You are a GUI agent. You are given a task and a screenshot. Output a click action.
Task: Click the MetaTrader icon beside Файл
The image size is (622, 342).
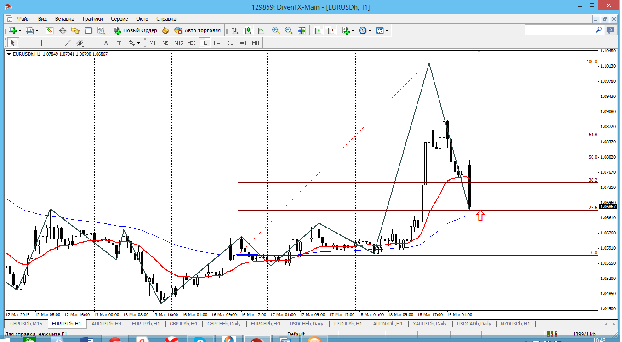(9, 19)
